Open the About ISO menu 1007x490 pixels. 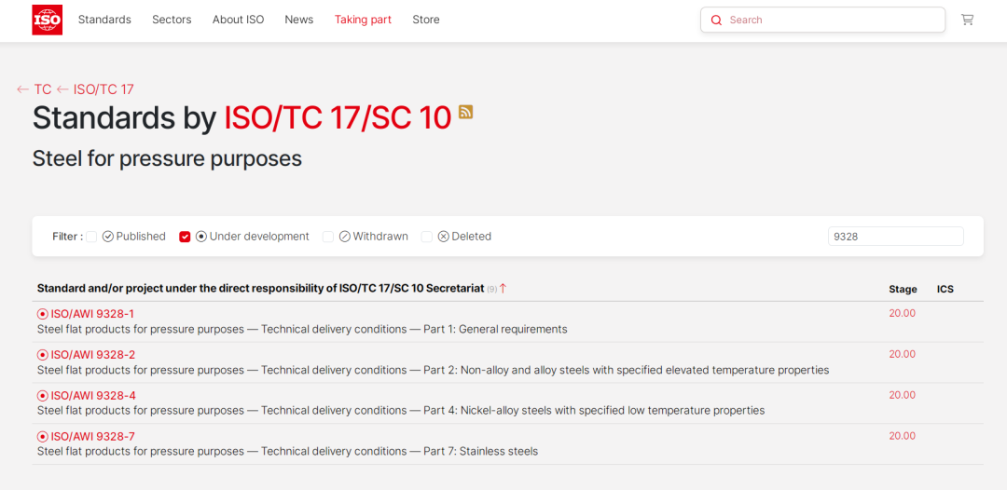[239, 20]
